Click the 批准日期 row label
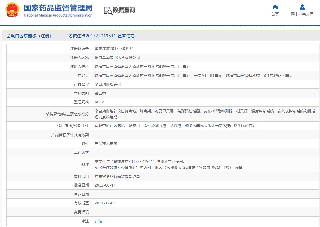This screenshot has width=320, height=227. (x=81, y=185)
